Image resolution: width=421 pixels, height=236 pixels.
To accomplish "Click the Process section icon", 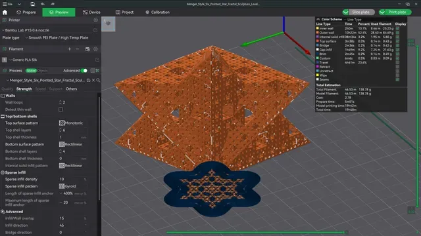I will (x=5, y=71).
